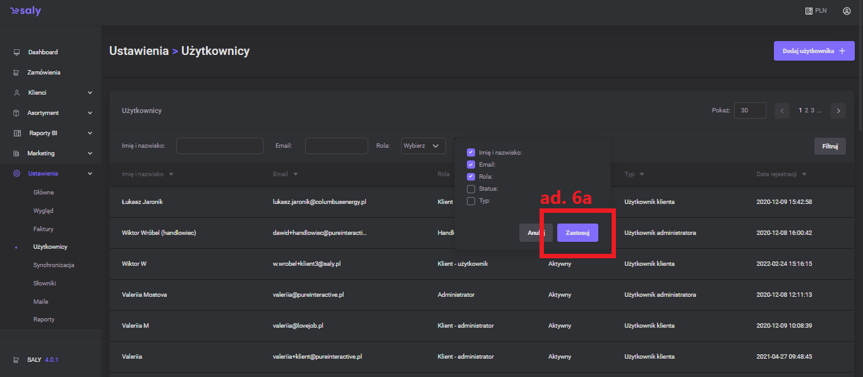The image size is (863, 377).
Task: Open user profile icon in top bar
Action: click(847, 11)
